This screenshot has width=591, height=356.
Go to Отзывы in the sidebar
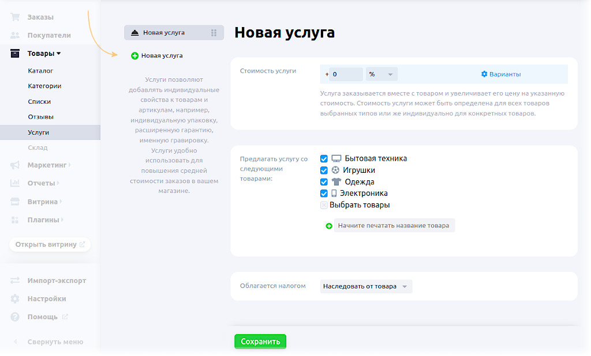pyautogui.click(x=40, y=117)
